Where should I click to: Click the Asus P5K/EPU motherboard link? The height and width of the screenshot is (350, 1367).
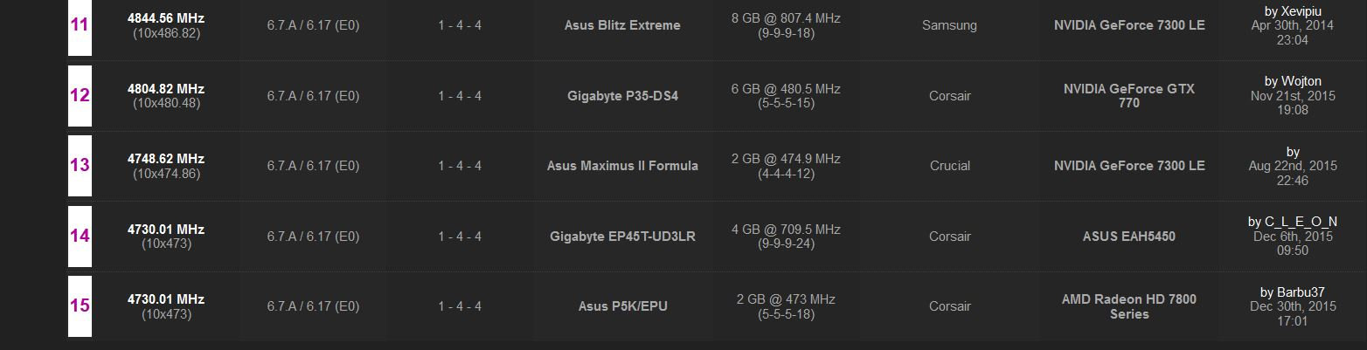[622, 306]
